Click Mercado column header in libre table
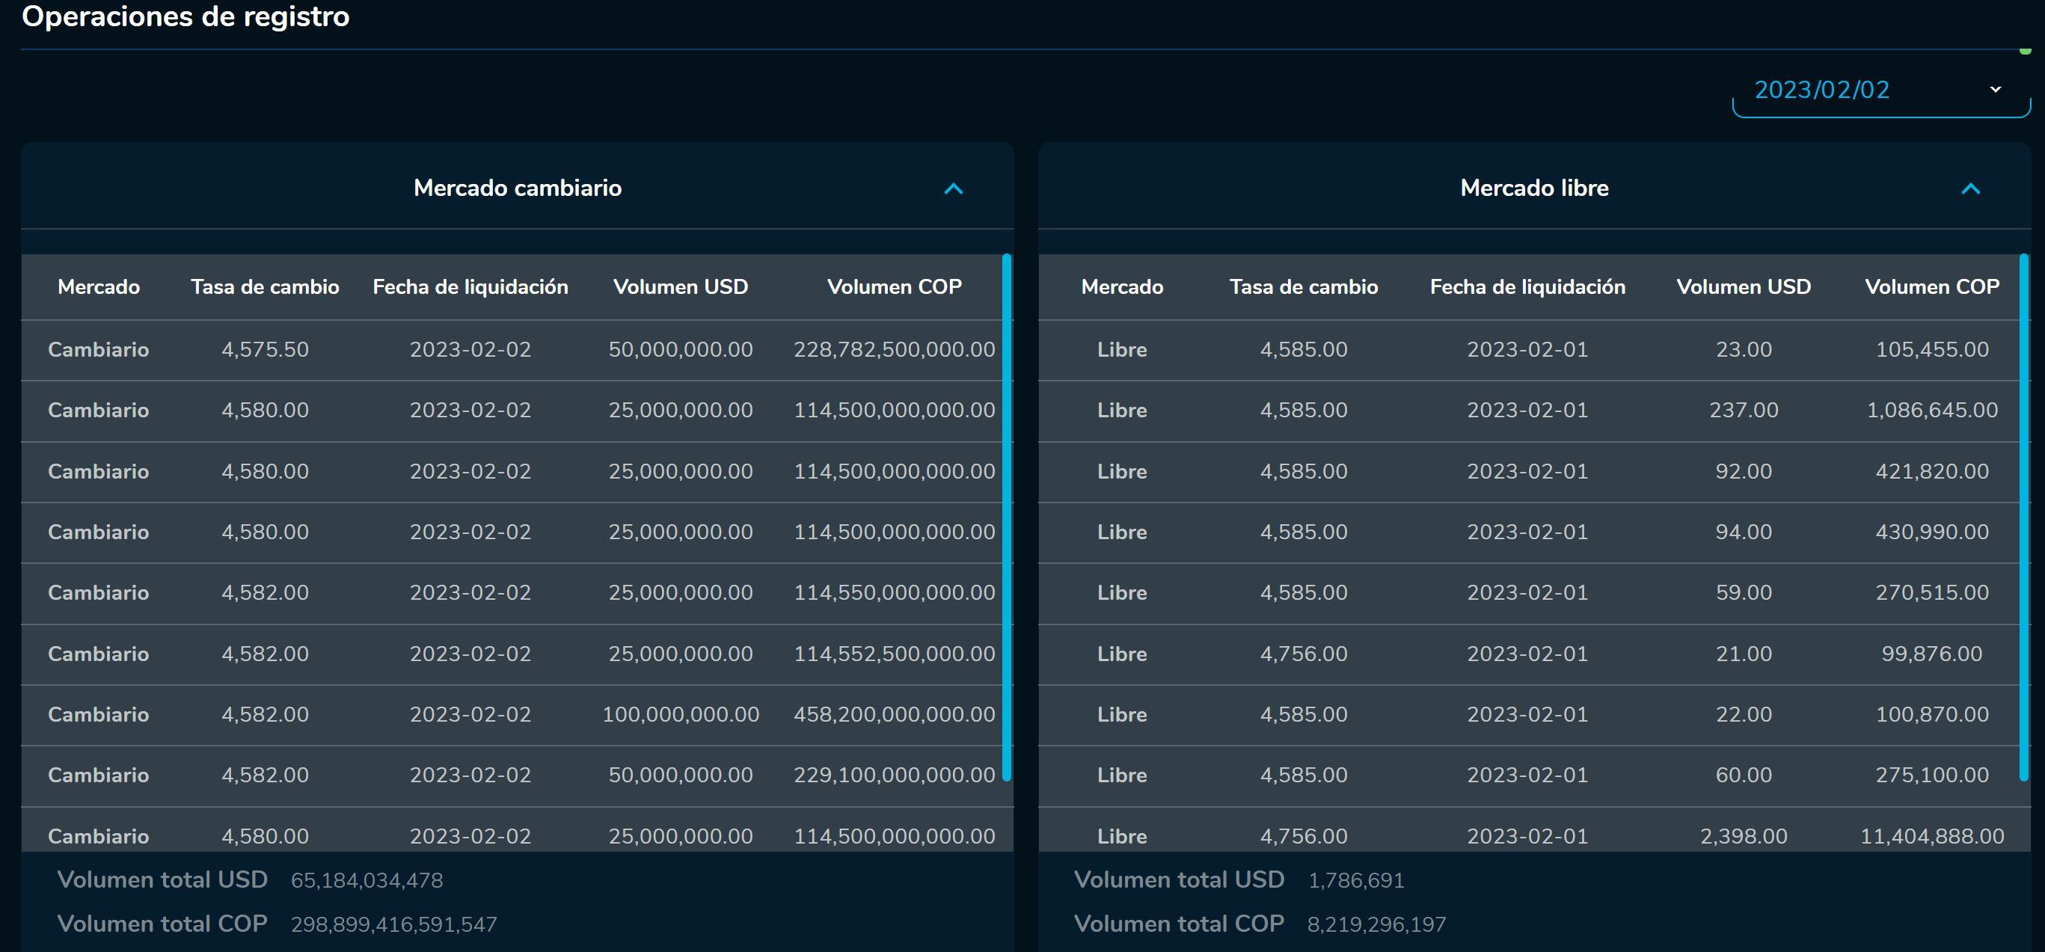The height and width of the screenshot is (952, 2045). point(1122,286)
